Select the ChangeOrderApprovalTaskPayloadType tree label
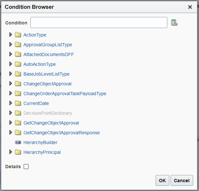This screenshot has height=191, width=199. click(65, 94)
